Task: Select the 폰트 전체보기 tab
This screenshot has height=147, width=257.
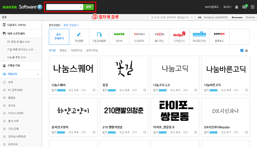Action: [x=59, y=37]
